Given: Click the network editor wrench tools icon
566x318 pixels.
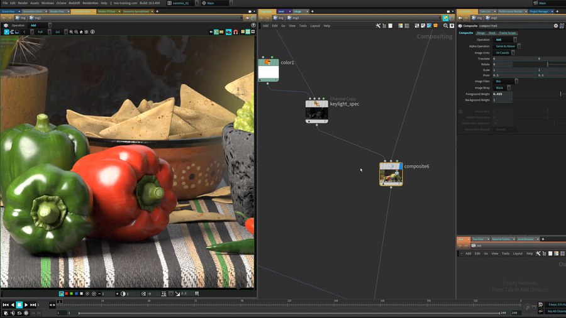Looking at the screenshot, I should coord(378,26).
